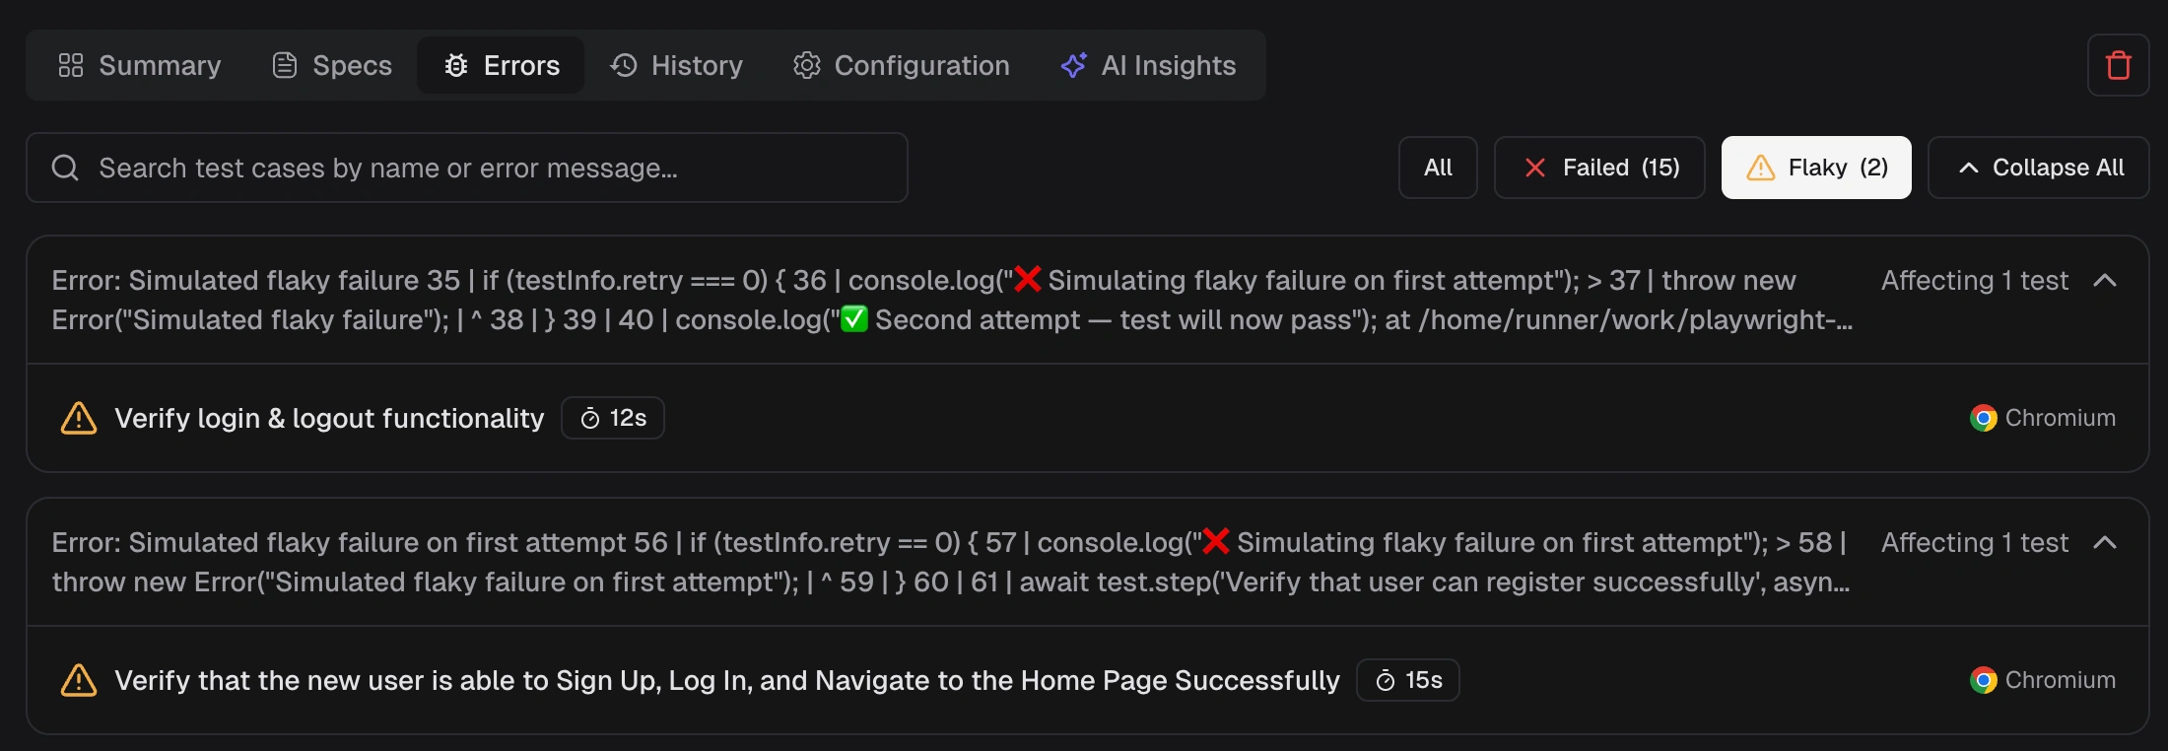Filter by Failed (15) tests
2168x751 pixels.
pos(1599,168)
